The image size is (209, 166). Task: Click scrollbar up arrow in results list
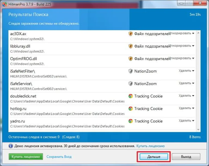(x=198, y=33)
